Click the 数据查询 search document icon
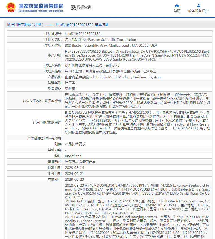The width and height of the screenshot is (215, 239). click(74, 8)
